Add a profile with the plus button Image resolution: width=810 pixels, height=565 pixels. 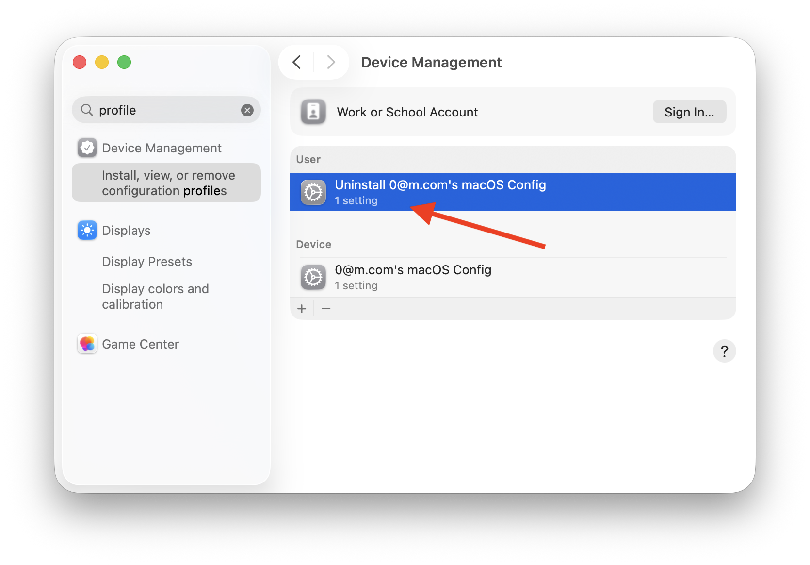(302, 309)
